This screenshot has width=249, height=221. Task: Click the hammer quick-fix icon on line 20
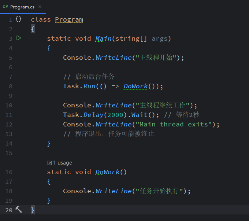coord(19,210)
